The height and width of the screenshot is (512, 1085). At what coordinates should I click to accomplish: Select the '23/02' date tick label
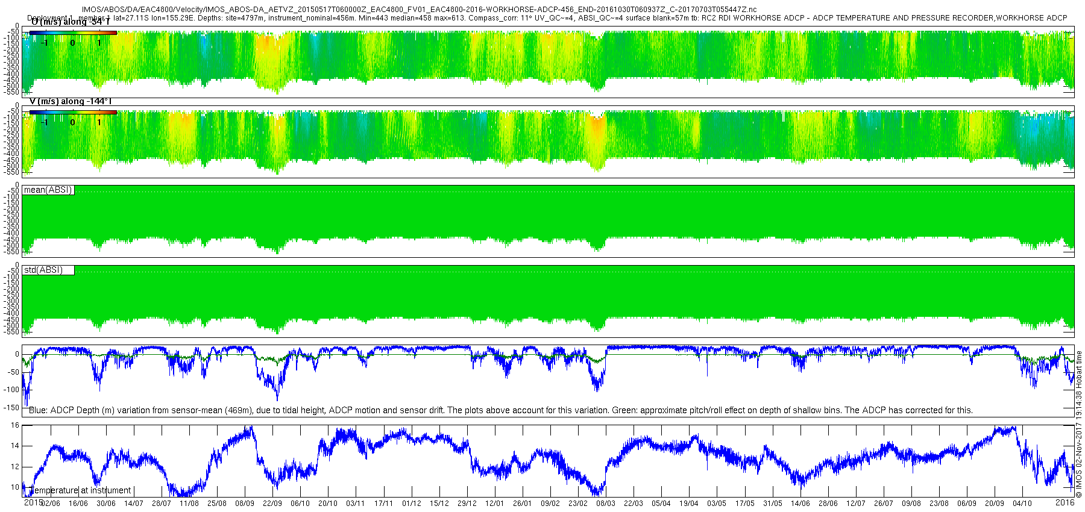click(578, 504)
